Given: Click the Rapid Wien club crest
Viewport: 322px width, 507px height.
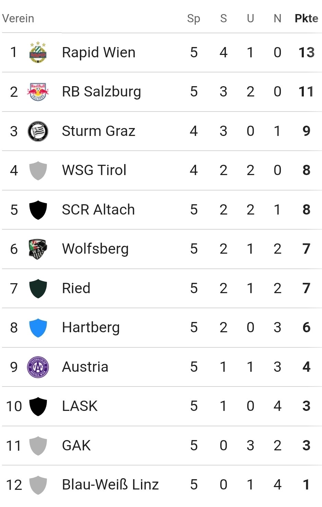Looking at the screenshot, I should (x=38, y=52).
